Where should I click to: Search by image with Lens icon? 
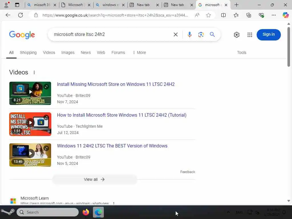pos(201,35)
